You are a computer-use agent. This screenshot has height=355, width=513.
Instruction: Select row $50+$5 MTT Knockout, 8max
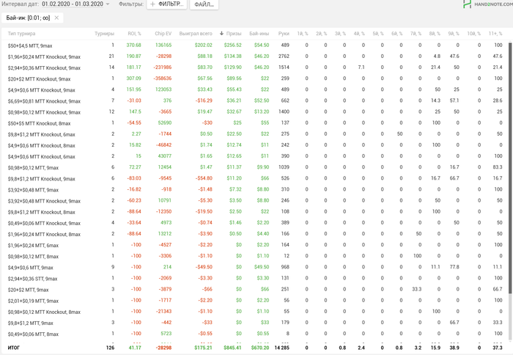click(255, 123)
